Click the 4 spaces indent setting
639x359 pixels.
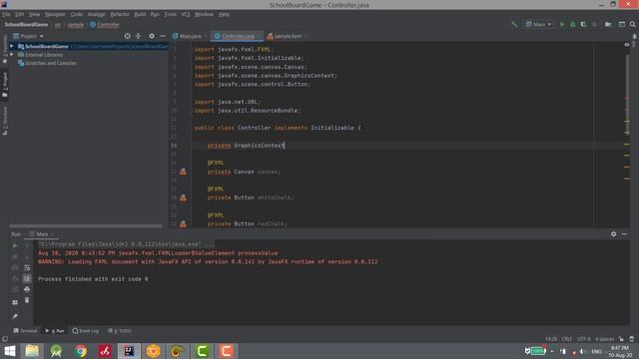pos(604,339)
